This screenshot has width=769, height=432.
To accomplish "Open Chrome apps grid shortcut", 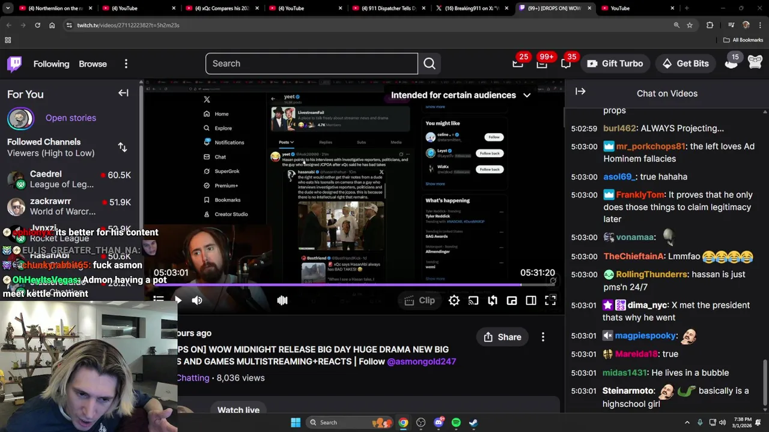I will [8, 40].
